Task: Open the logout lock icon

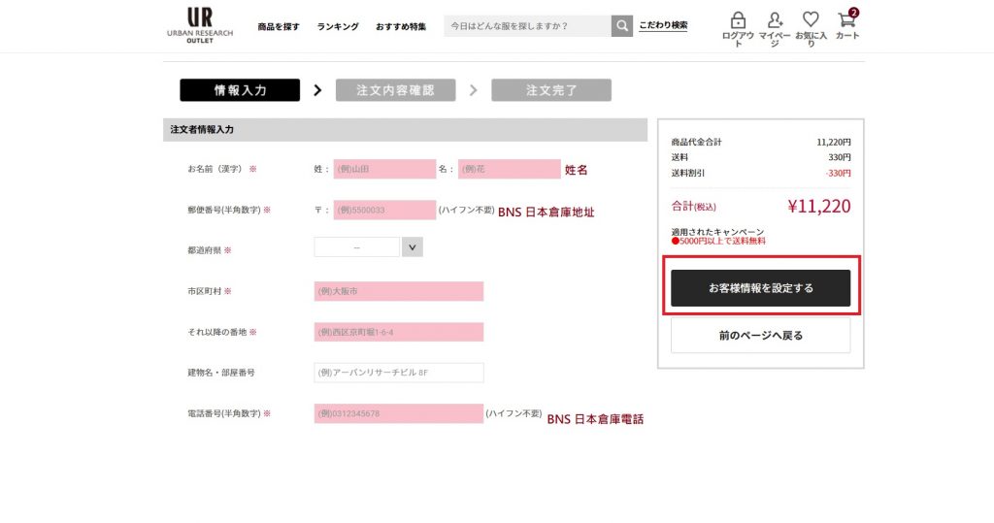Action: click(x=738, y=20)
